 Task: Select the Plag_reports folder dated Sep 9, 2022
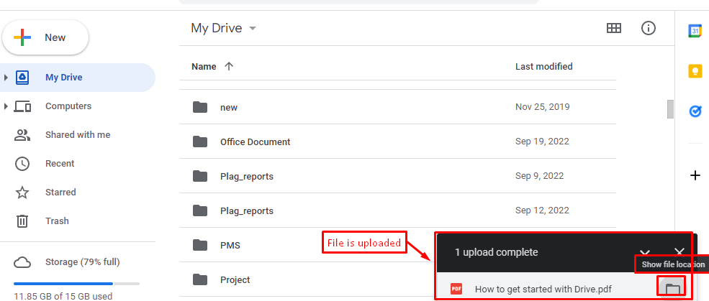point(398,176)
